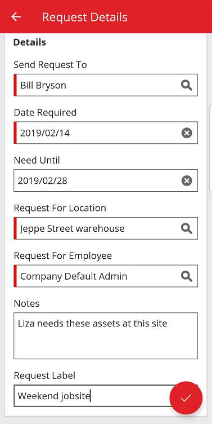Tap the Notes caption text

(x=26, y=303)
